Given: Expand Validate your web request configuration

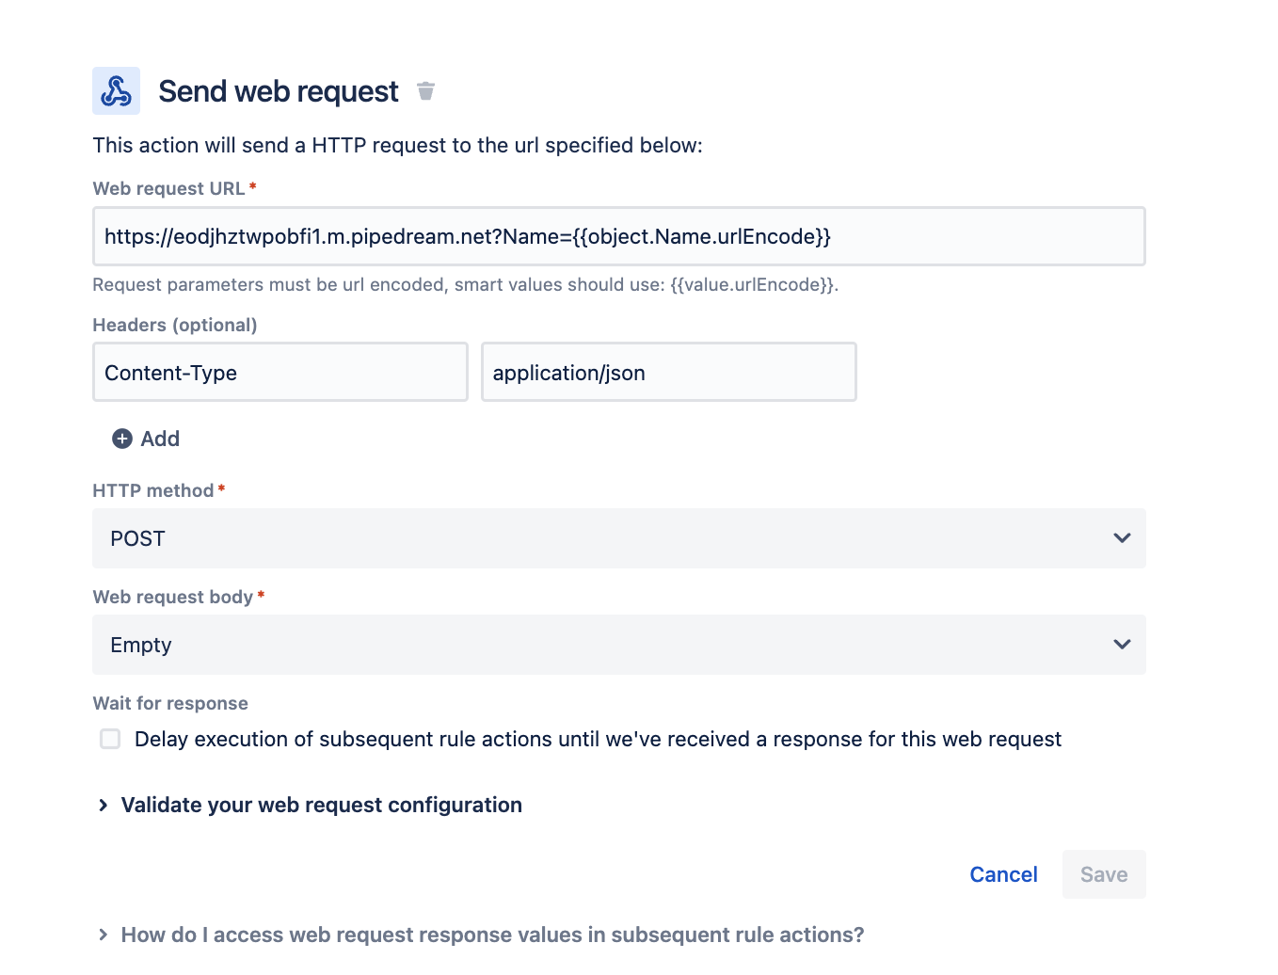Looking at the screenshot, I should pyautogui.click(x=321, y=806).
